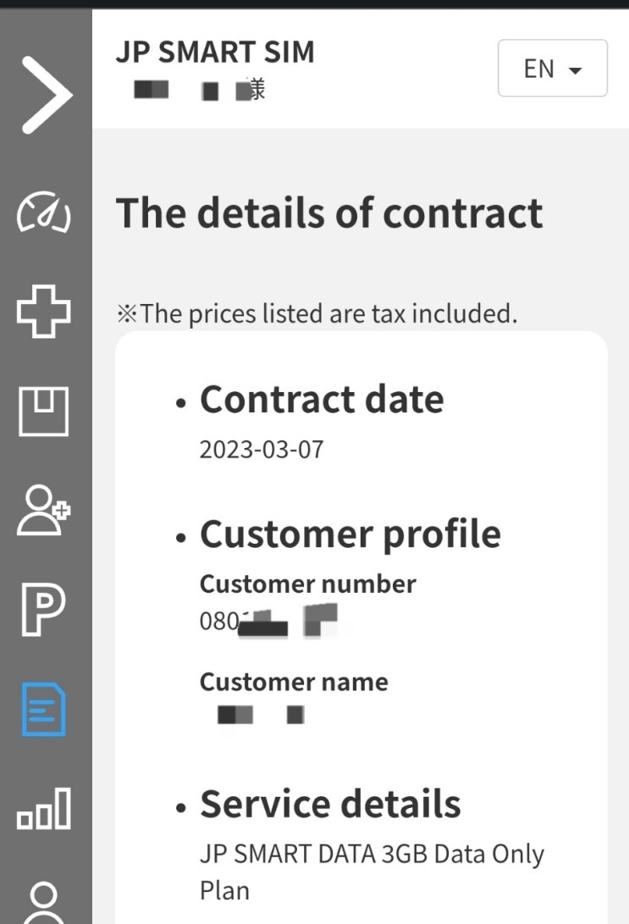Select the add-user icon in sidebar

point(44,510)
